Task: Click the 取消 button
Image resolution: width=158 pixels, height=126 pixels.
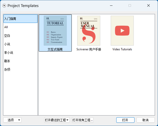Action: pyautogui.click(x=145, y=120)
